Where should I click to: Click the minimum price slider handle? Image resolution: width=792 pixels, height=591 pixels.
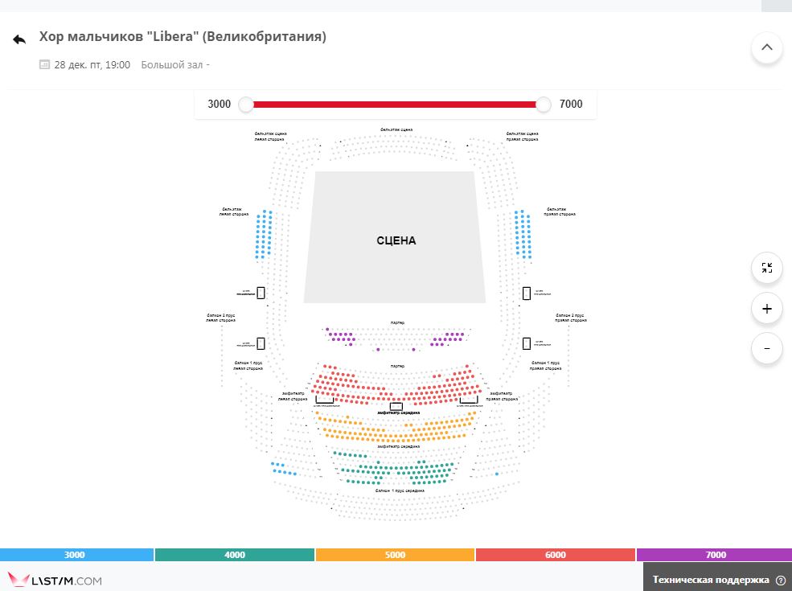point(246,105)
